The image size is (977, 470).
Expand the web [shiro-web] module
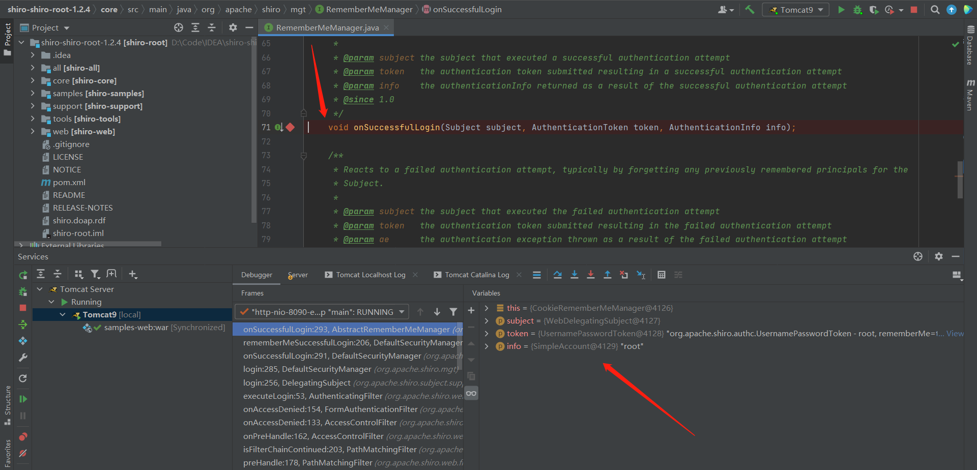point(33,131)
